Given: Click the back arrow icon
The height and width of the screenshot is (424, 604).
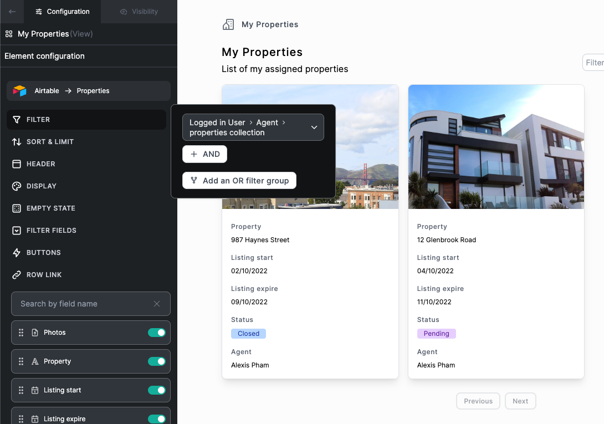Looking at the screenshot, I should 12,12.
